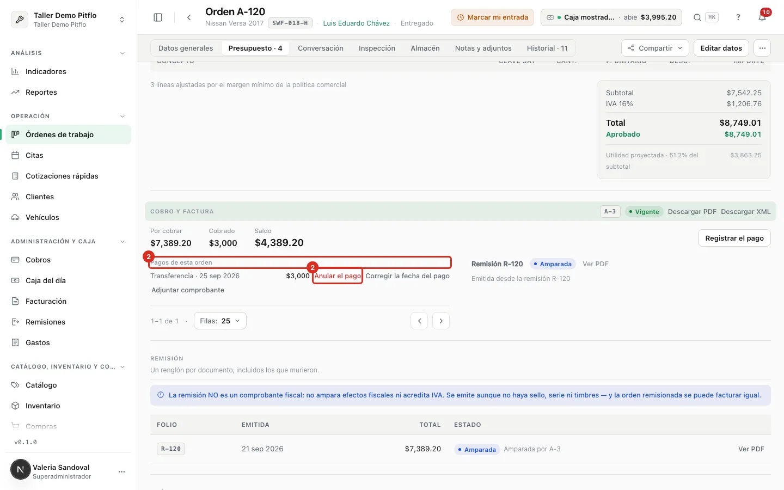
Task: Open Cobros in the sidebar
Action: (69, 260)
